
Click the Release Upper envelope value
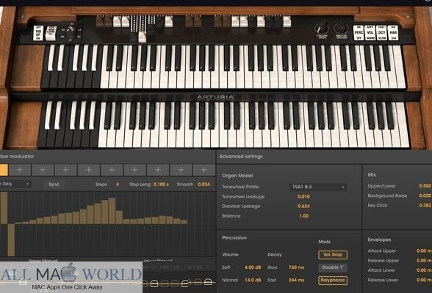click(425, 260)
